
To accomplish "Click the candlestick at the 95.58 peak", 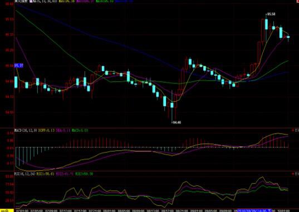I will click(266, 24).
